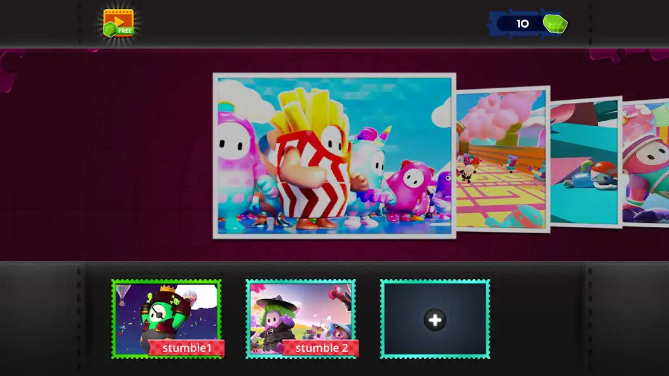Viewport: 669px width, 376px height.
Task: Open the stumble 2 category pack
Action: tap(301, 319)
